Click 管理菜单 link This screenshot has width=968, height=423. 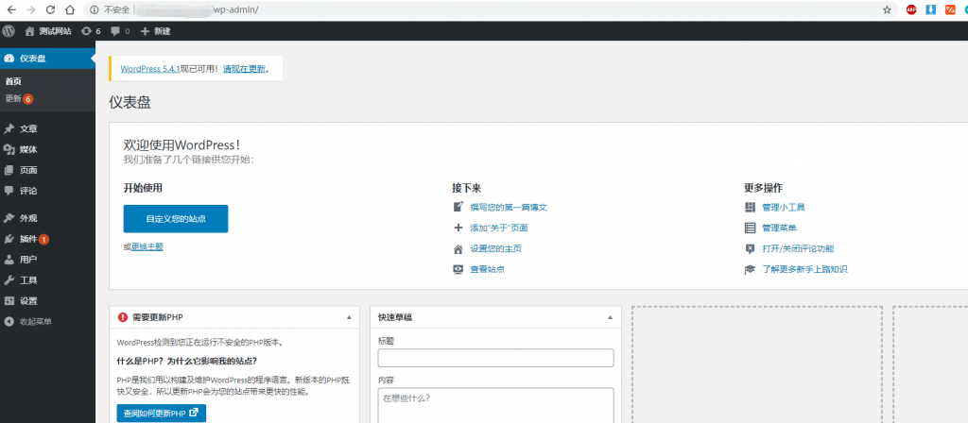(x=779, y=228)
